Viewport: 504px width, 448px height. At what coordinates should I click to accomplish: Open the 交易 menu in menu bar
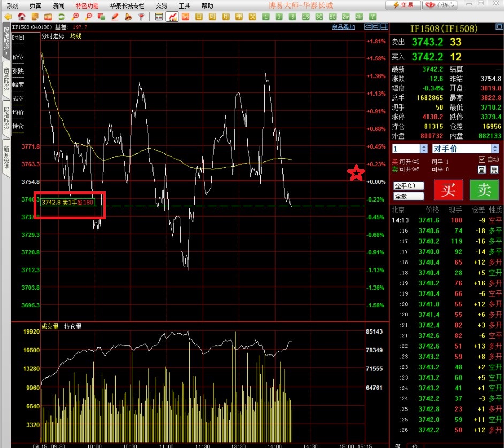point(161,5)
